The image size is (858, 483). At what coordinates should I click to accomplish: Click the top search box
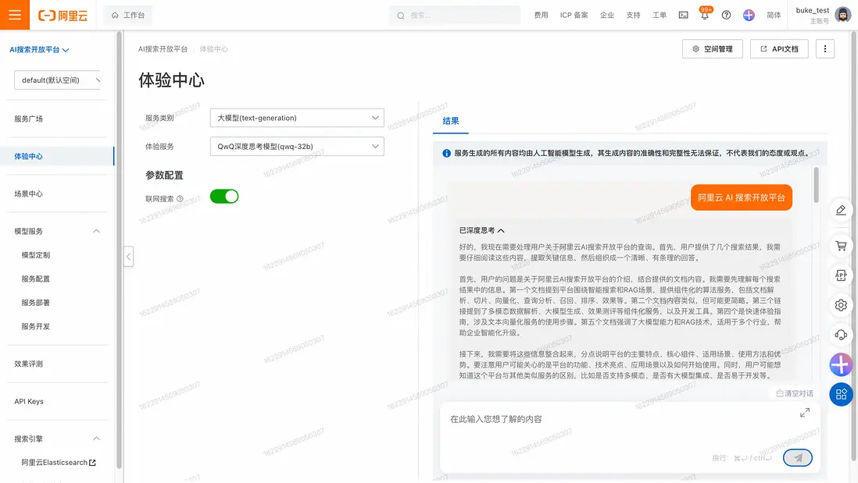(x=456, y=16)
